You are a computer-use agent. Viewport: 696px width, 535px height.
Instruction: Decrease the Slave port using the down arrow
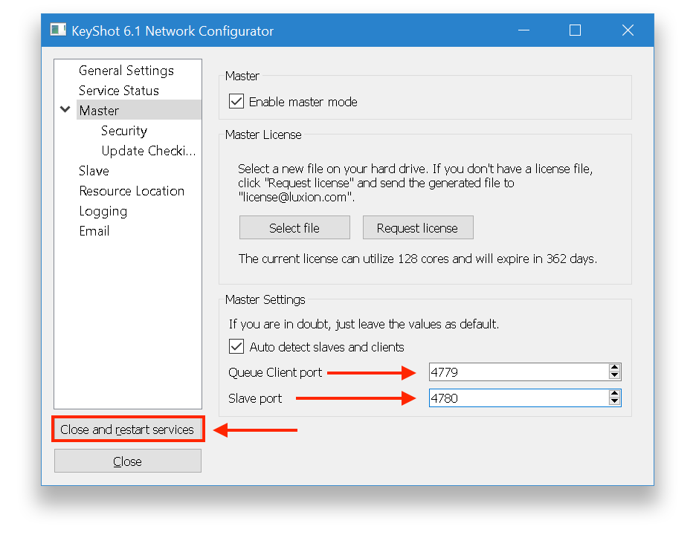pos(615,401)
